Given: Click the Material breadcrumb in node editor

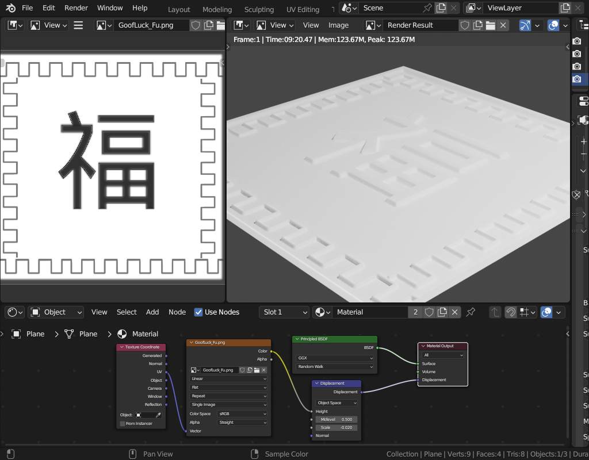Looking at the screenshot, I should pos(137,334).
